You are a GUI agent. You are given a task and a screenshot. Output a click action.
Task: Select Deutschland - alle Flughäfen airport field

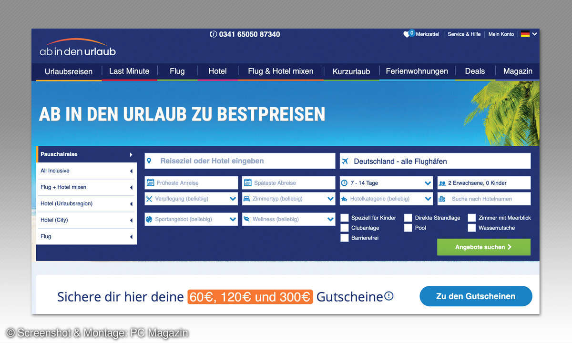[x=435, y=161]
